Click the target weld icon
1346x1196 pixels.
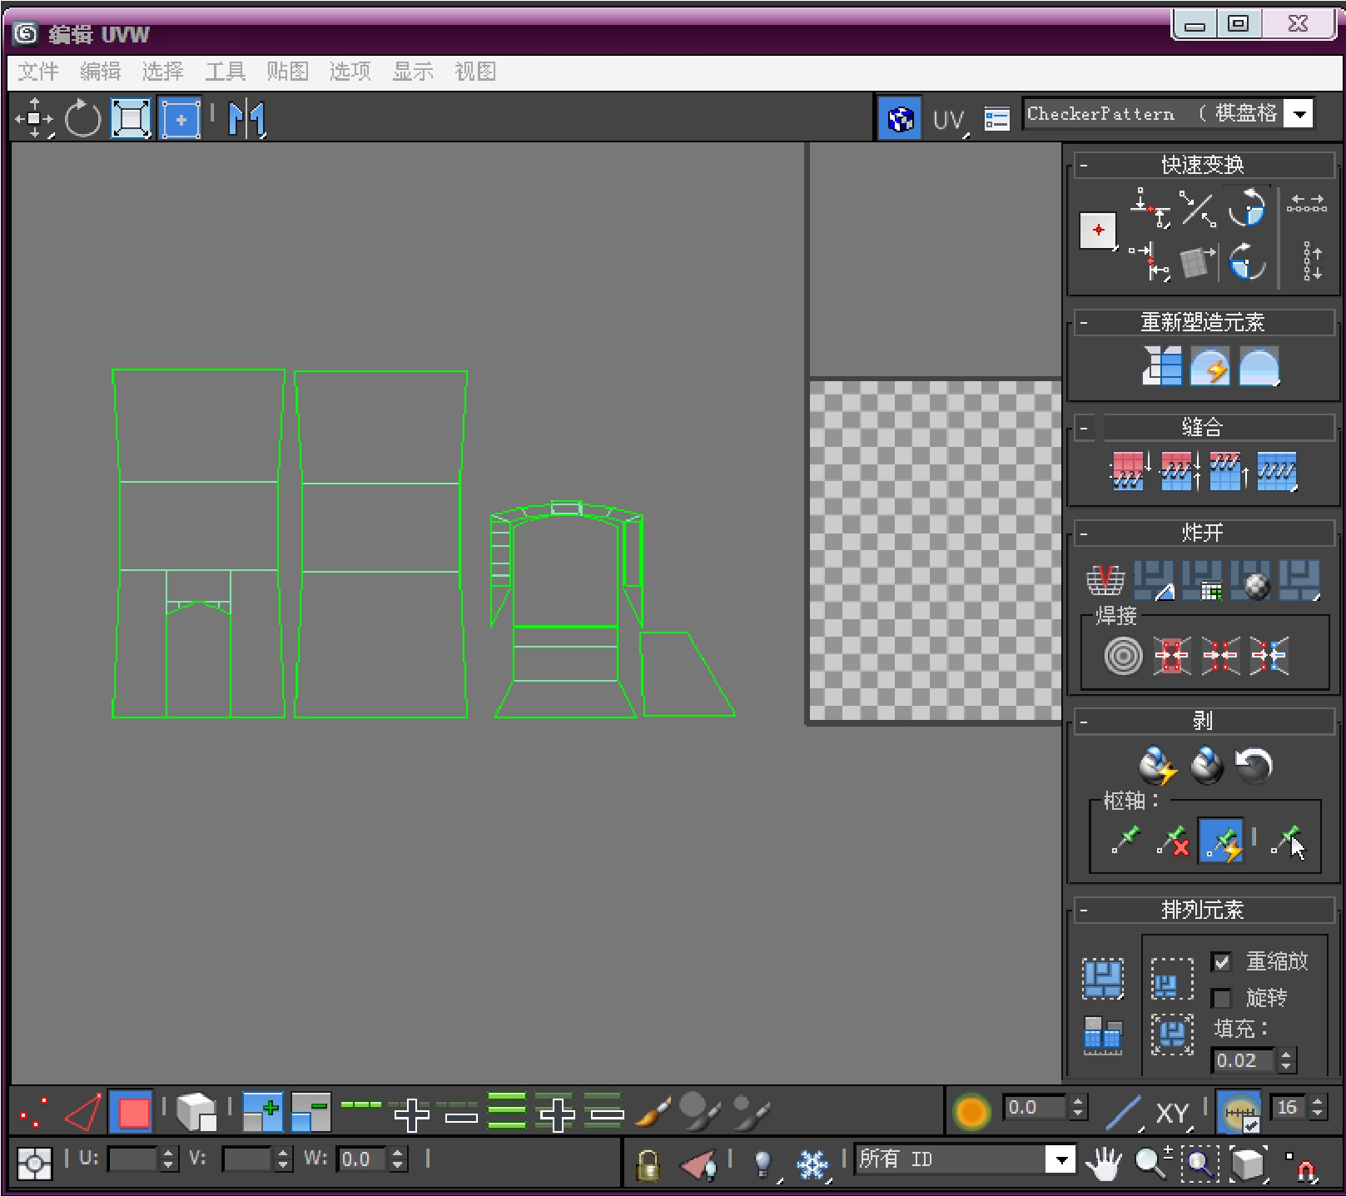point(1123,656)
